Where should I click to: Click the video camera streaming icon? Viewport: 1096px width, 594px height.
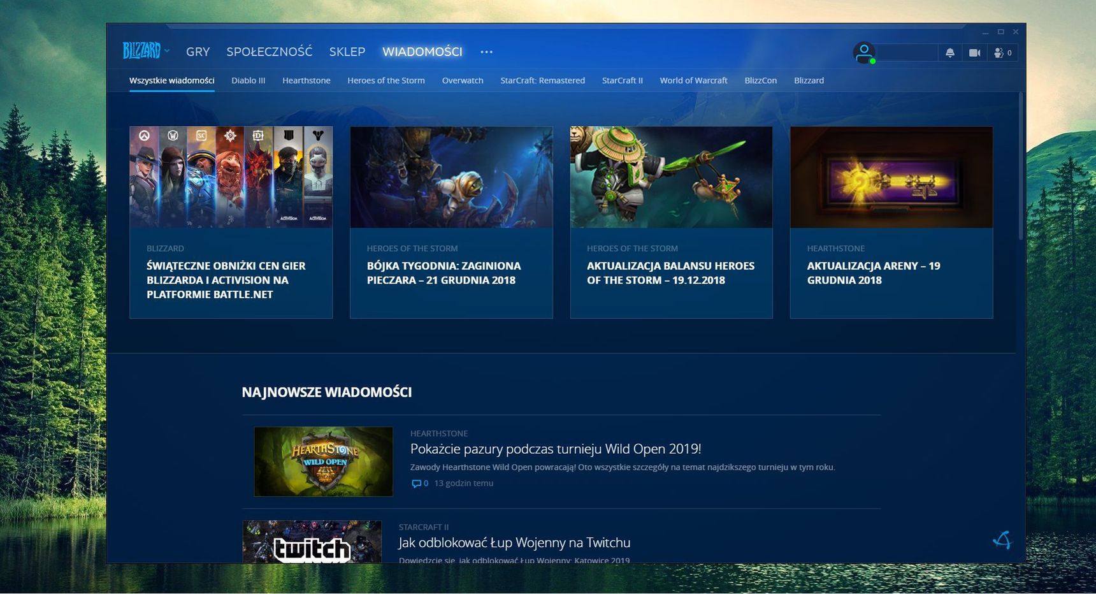(974, 53)
